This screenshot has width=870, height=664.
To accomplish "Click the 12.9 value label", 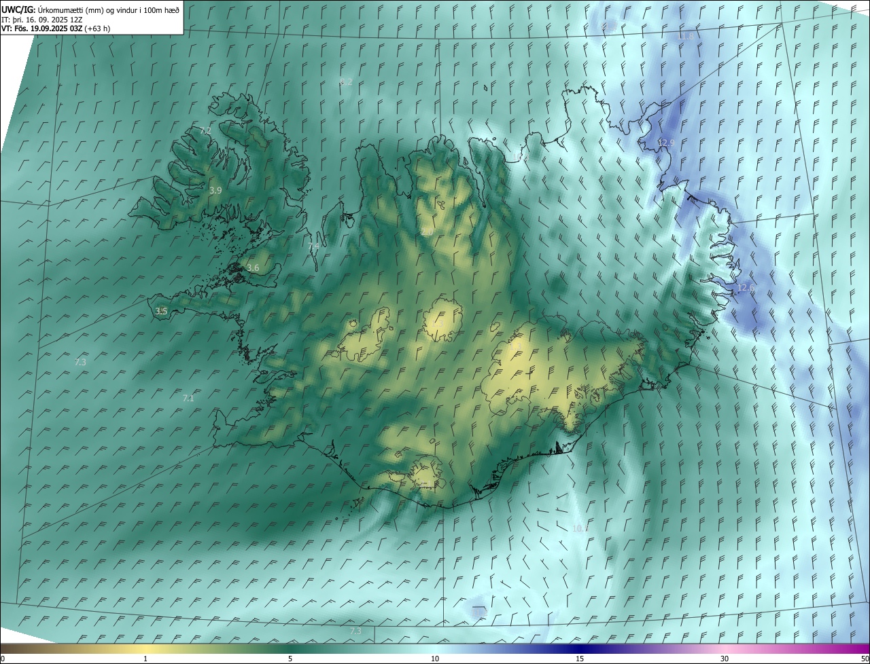I will pyautogui.click(x=666, y=143).
